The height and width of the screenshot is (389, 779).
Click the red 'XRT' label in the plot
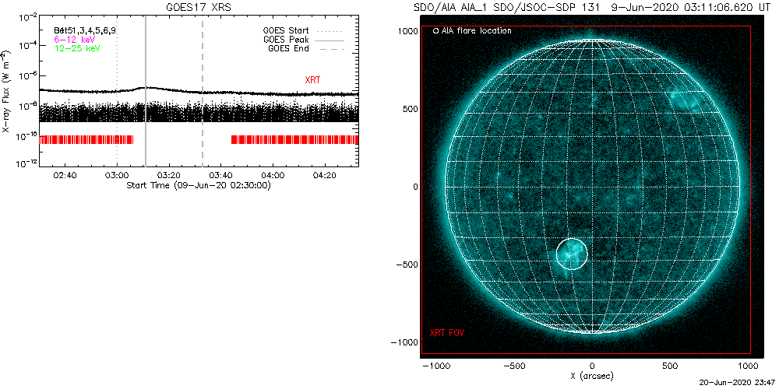(312, 79)
